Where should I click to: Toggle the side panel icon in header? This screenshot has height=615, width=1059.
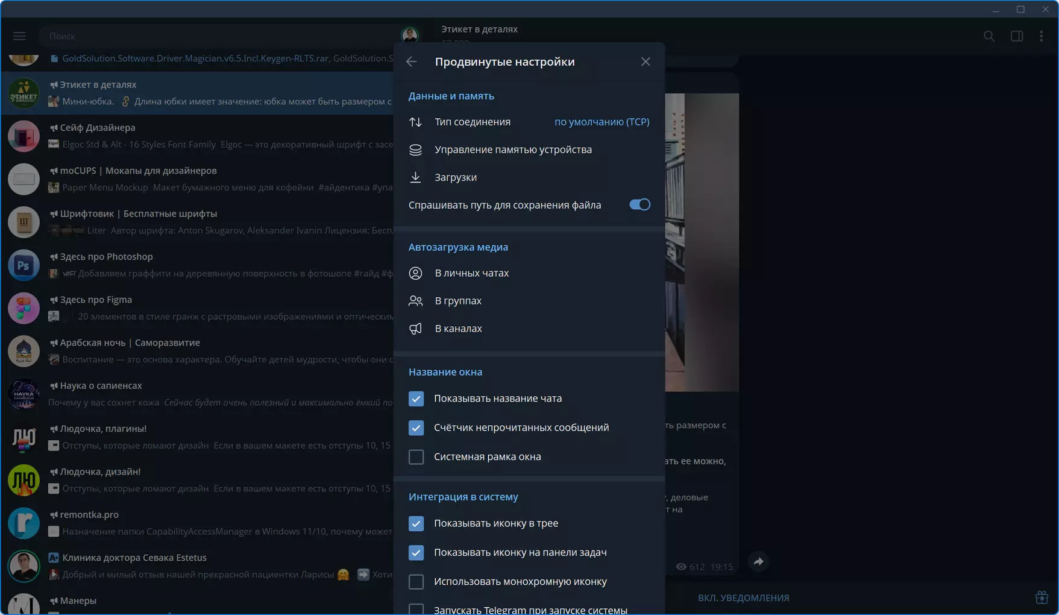point(1017,36)
